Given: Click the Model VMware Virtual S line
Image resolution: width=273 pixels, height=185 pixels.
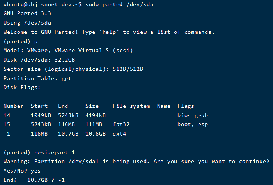Looking at the screenshot, I should pyautogui.click(x=68, y=50).
